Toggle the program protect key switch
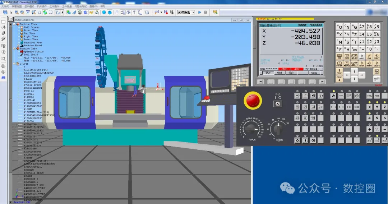388x204 pixels. 278,104
